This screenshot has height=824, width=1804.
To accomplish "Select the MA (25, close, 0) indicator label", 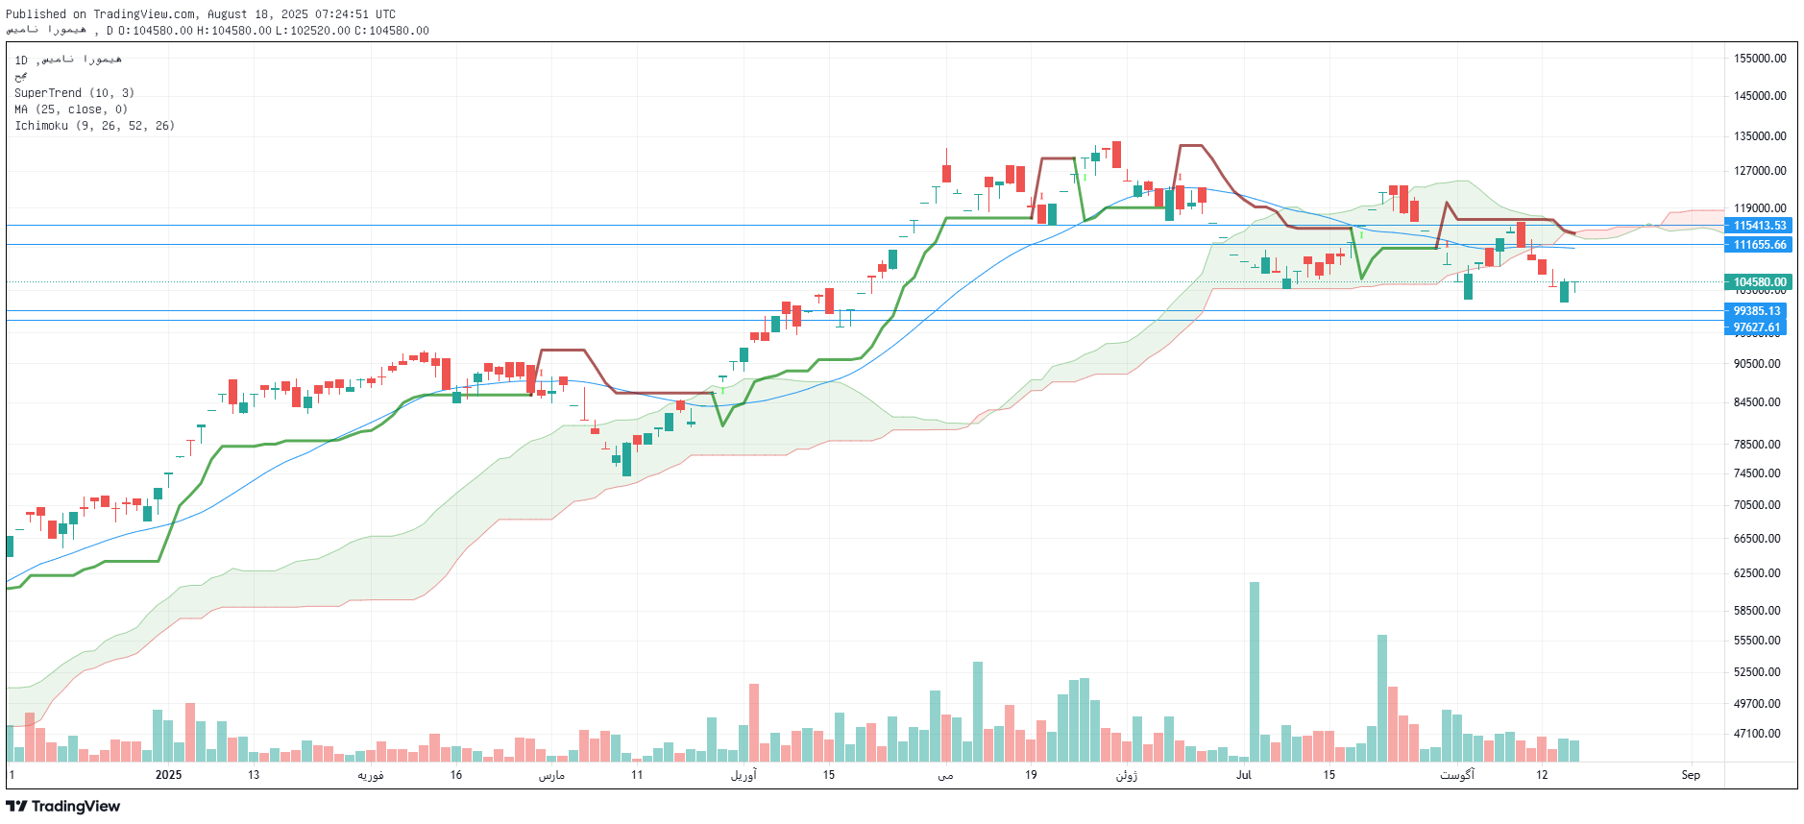I will tap(70, 109).
